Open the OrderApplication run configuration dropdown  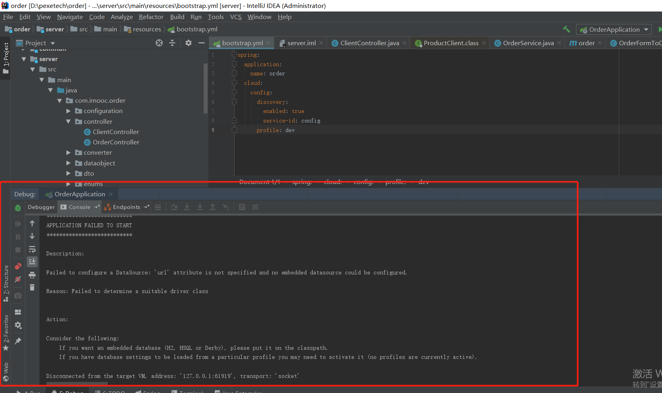pos(614,29)
